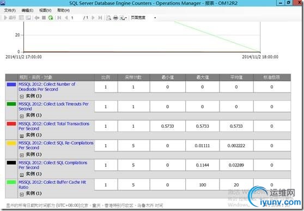The width and height of the screenshot is (304, 211).
Task: Click the green Refresh icon
Action: [51, 18]
